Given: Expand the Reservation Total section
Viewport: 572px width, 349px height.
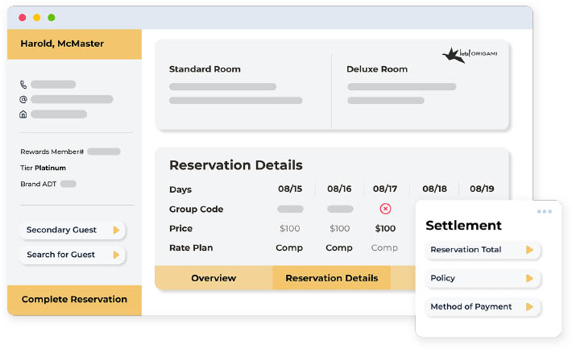Looking at the screenshot, I should pos(482,250).
